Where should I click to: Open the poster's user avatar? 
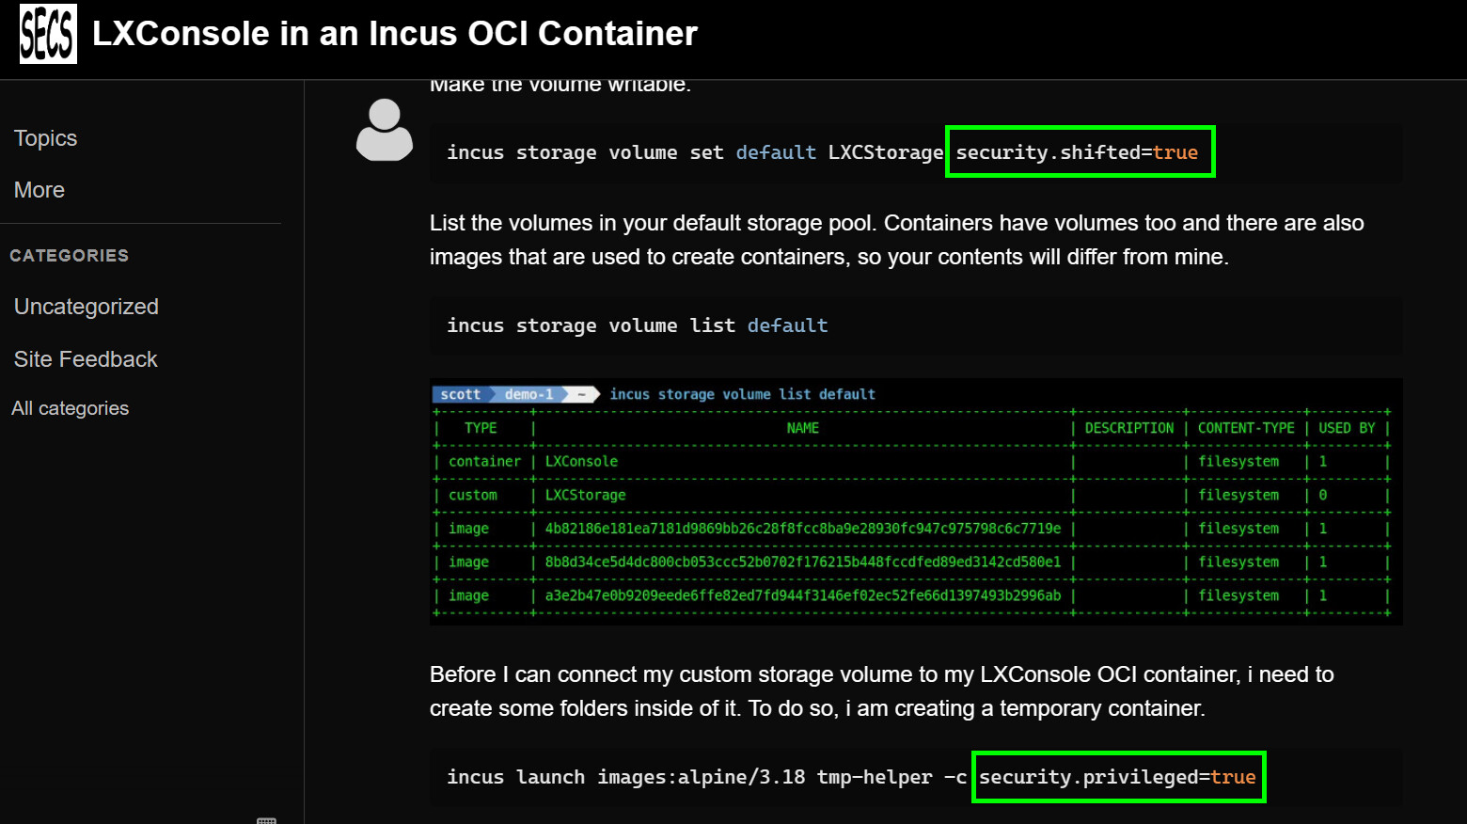tap(385, 130)
